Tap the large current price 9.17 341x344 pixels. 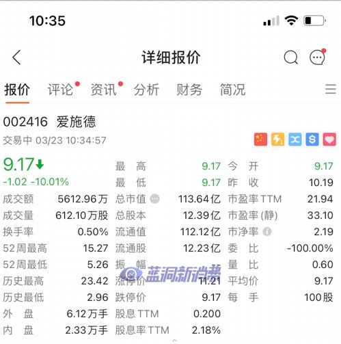[18, 164]
